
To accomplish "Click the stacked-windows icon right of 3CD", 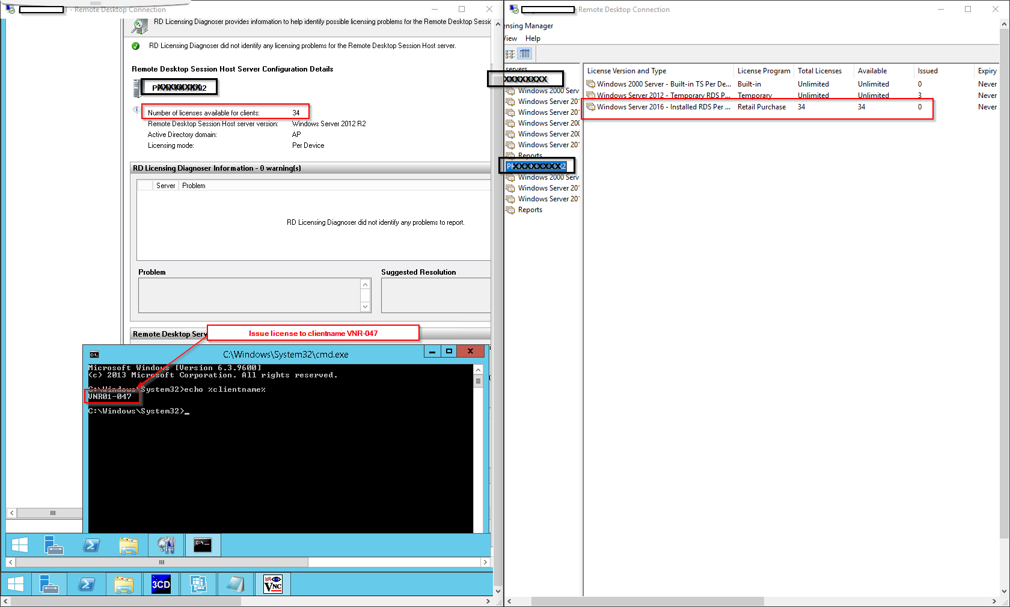I will click(x=198, y=584).
